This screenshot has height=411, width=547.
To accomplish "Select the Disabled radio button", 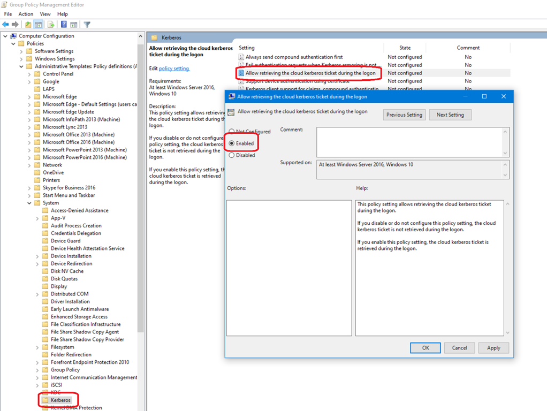I will tap(232, 155).
